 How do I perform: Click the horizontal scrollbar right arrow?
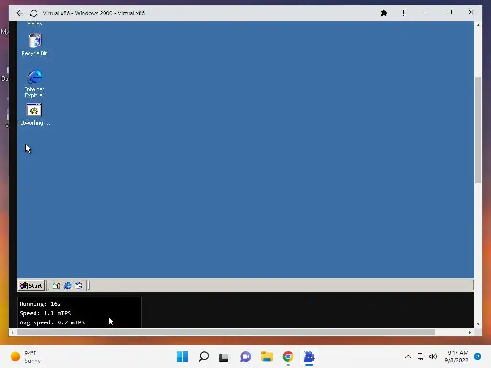[470, 333]
